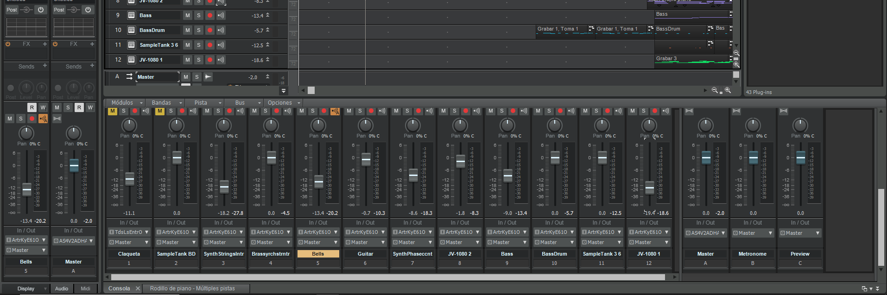
Task: Toggle FX bin power on Bells inspector strip
Action: click(x=8, y=44)
